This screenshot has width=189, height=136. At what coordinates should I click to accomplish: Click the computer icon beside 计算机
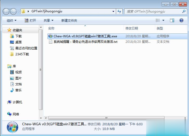pos(9,102)
